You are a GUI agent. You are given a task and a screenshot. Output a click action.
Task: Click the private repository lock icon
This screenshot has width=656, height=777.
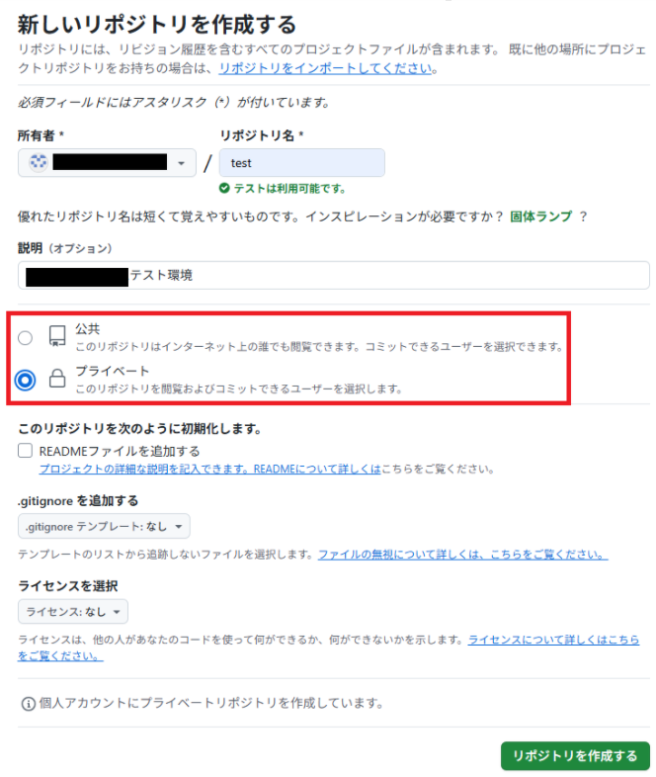click(x=57, y=378)
